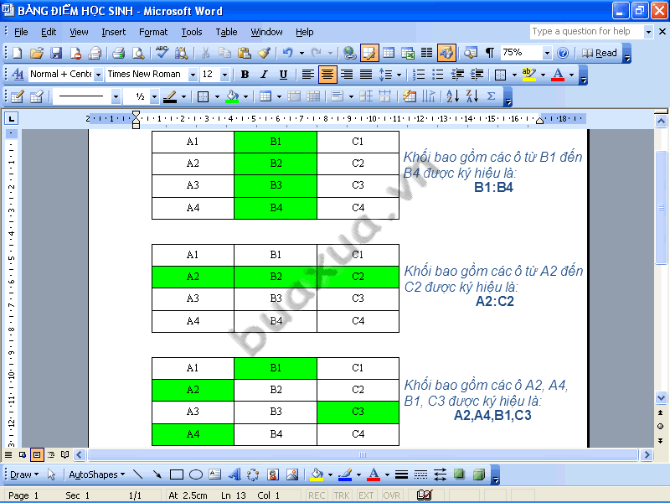Save the document with the floppy disk icon
The width and height of the screenshot is (670, 503).
[56, 53]
